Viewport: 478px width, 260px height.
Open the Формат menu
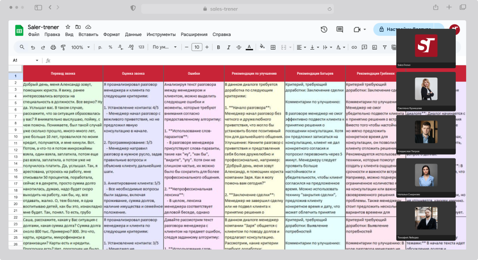click(111, 35)
